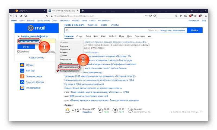Image resolution: width=217 pixels, height=130 pixels.
Task: Choose Копировать in context menu
Action: pos(65,49)
